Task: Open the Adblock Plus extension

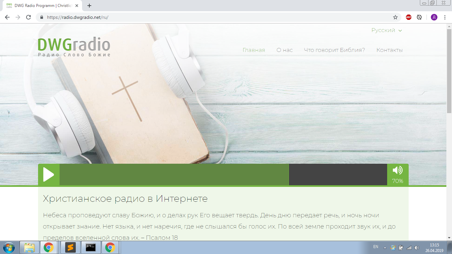Action: pyautogui.click(x=409, y=17)
